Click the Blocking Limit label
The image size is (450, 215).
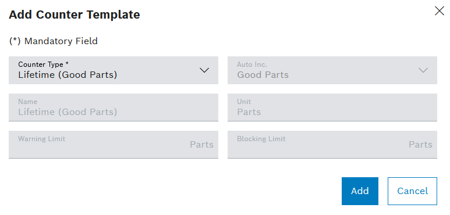261,139
